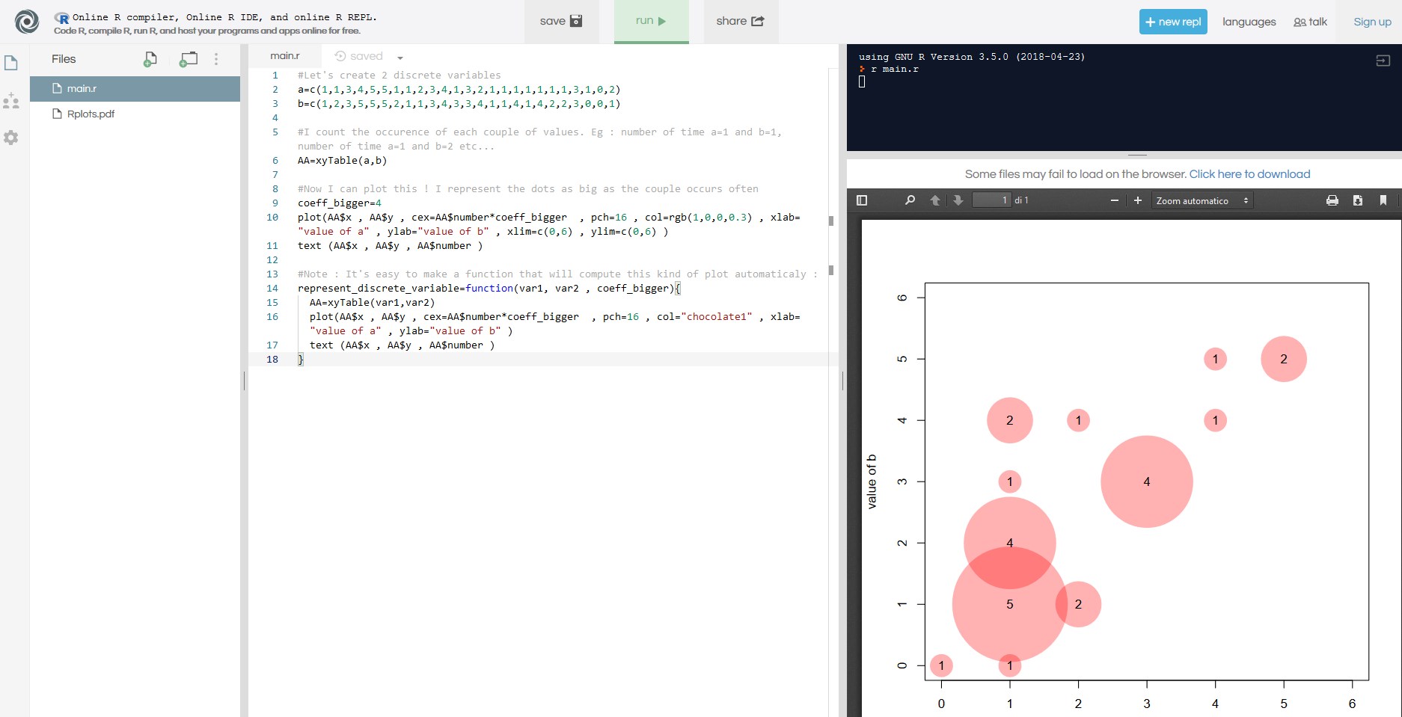Zoom in the PDF viewer
This screenshot has height=717, width=1402.
[x=1138, y=200]
